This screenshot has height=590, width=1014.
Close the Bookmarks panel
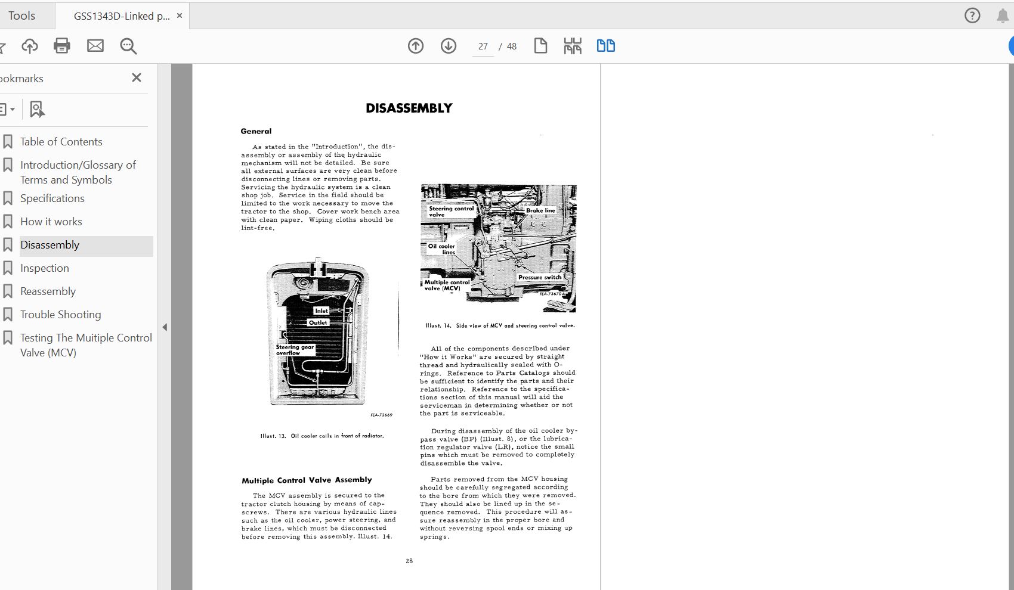click(137, 77)
